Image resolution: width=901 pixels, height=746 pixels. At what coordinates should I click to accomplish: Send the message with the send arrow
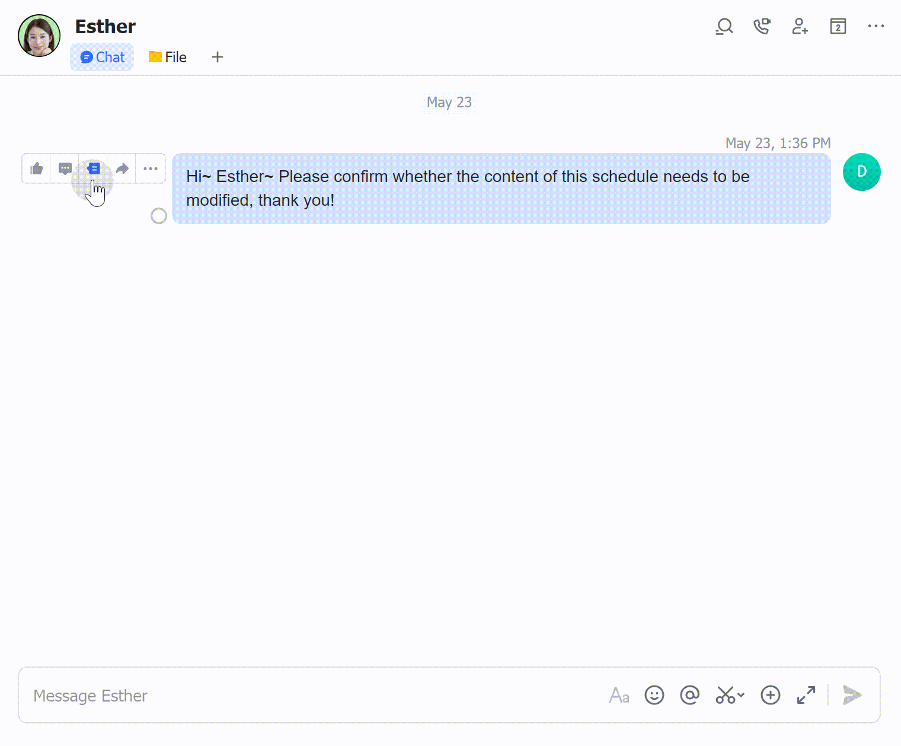[852, 695]
